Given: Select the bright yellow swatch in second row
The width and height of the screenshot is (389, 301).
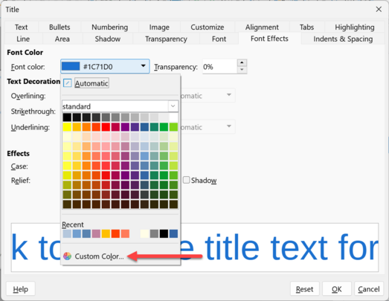Looking at the screenshot, I should pos(67,126).
